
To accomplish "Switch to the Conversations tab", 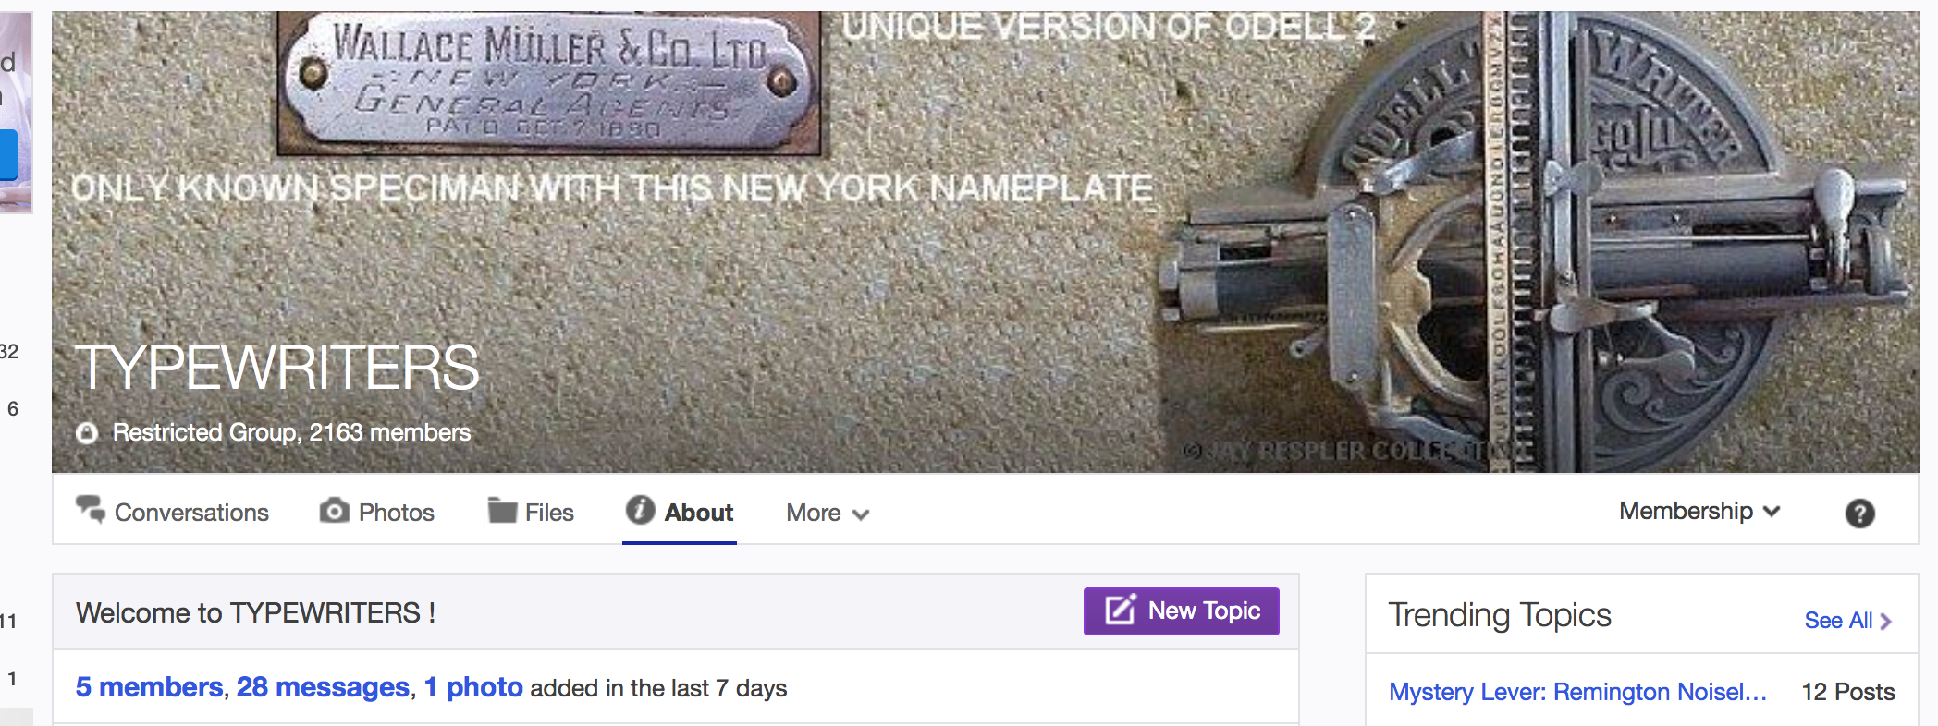I will pyautogui.click(x=172, y=512).
